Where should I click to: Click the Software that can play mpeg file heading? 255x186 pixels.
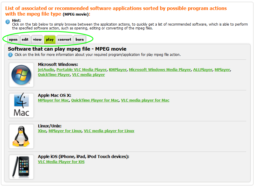tap(67, 49)
